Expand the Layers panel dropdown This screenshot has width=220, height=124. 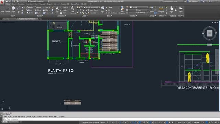coord(85,16)
